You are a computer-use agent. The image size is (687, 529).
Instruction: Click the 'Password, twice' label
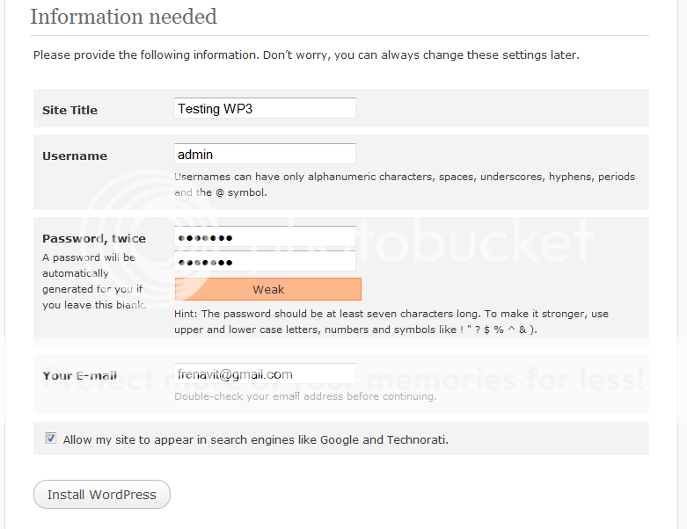(x=94, y=238)
